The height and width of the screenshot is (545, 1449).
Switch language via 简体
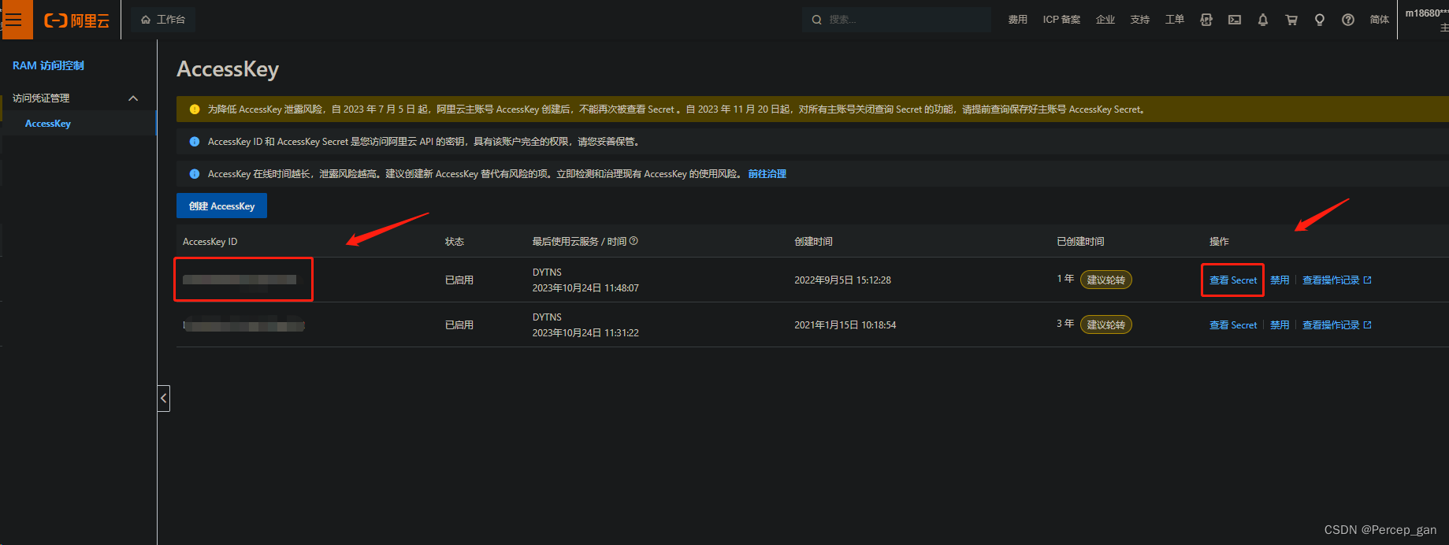[x=1380, y=20]
